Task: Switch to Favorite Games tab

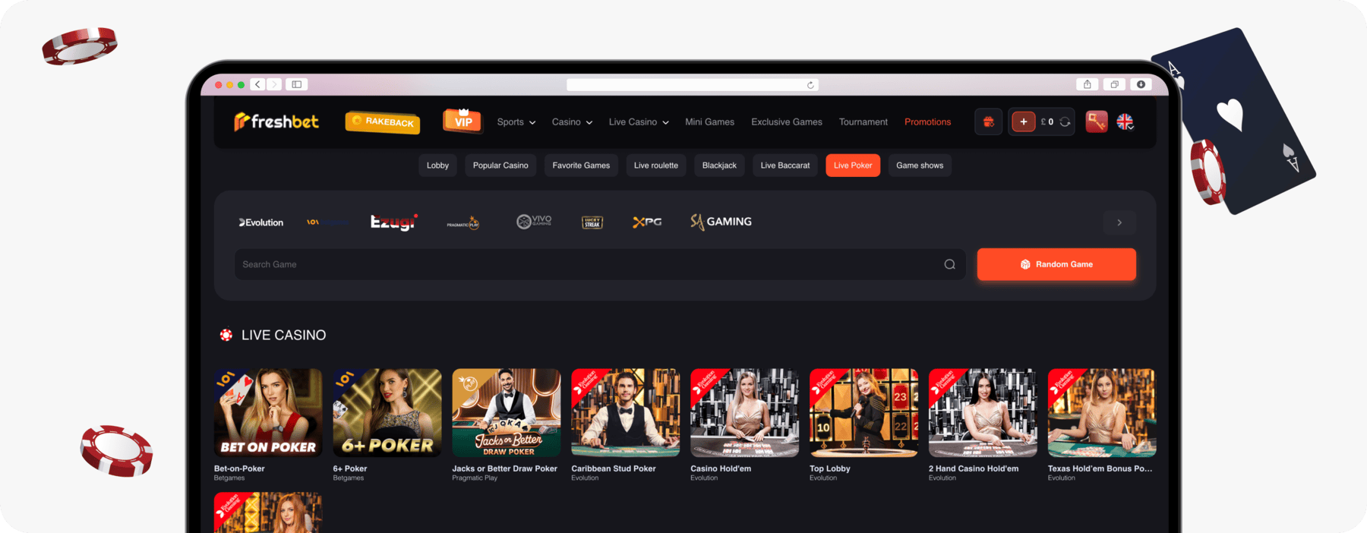Action: pyautogui.click(x=581, y=166)
